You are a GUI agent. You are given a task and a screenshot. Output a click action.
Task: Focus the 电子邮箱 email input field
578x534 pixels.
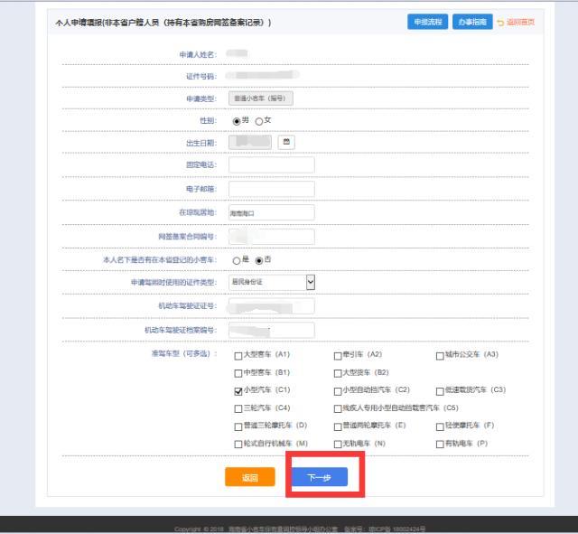coord(271,189)
